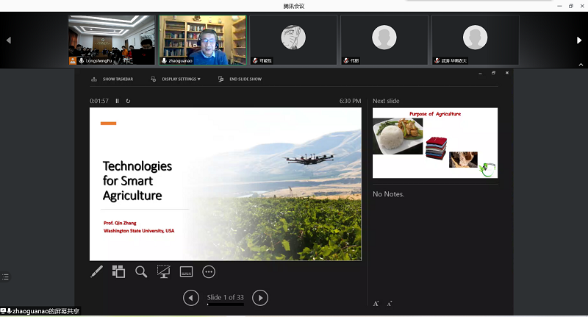Open the see all slides grid
The image size is (588, 317).
point(118,271)
